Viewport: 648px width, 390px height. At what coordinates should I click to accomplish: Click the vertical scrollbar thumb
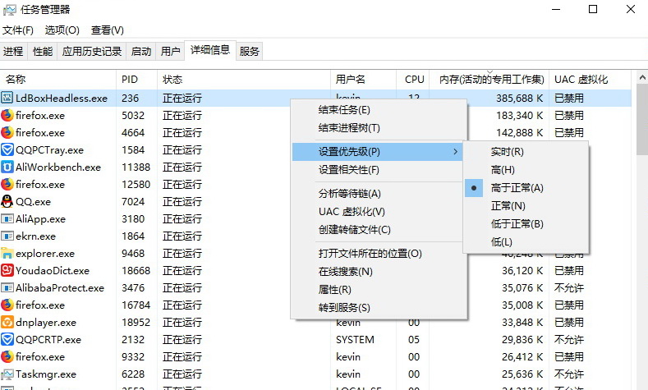click(642, 119)
